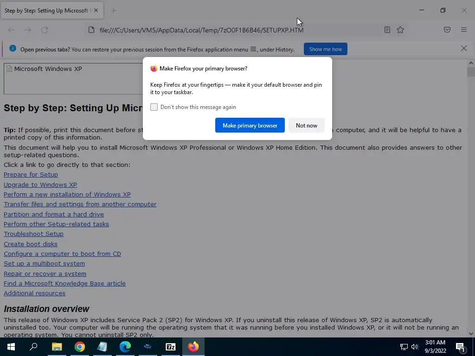475x356 pixels.
Task: Open the Additional resources link
Action: [x=34, y=293]
